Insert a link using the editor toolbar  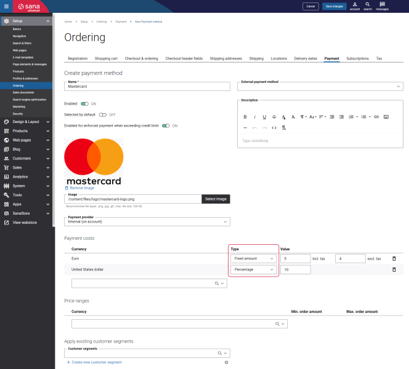[x=376, y=116]
